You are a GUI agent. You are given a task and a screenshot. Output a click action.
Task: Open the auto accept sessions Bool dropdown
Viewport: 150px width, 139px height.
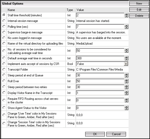[x=126, y=64]
